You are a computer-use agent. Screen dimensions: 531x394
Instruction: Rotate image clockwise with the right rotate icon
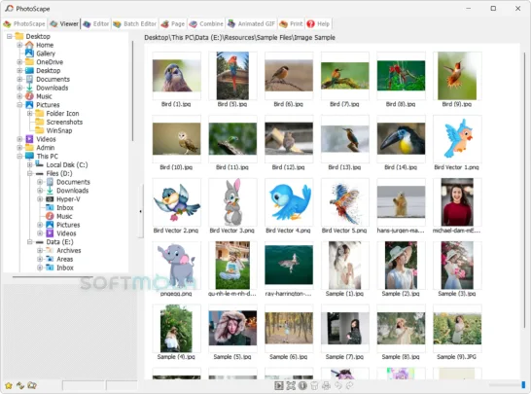click(349, 385)
